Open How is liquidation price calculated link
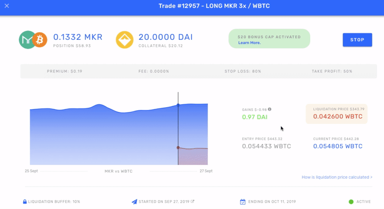Image resolution: width=384 pixels, height=209 pixels. 337,177
